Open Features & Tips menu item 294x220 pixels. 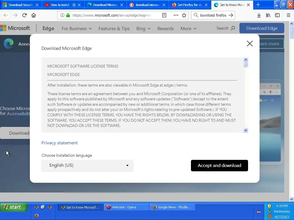coord(114,29)
